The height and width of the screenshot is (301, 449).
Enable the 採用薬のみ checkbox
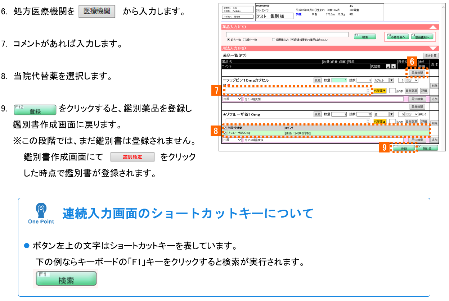pos(274,40)
